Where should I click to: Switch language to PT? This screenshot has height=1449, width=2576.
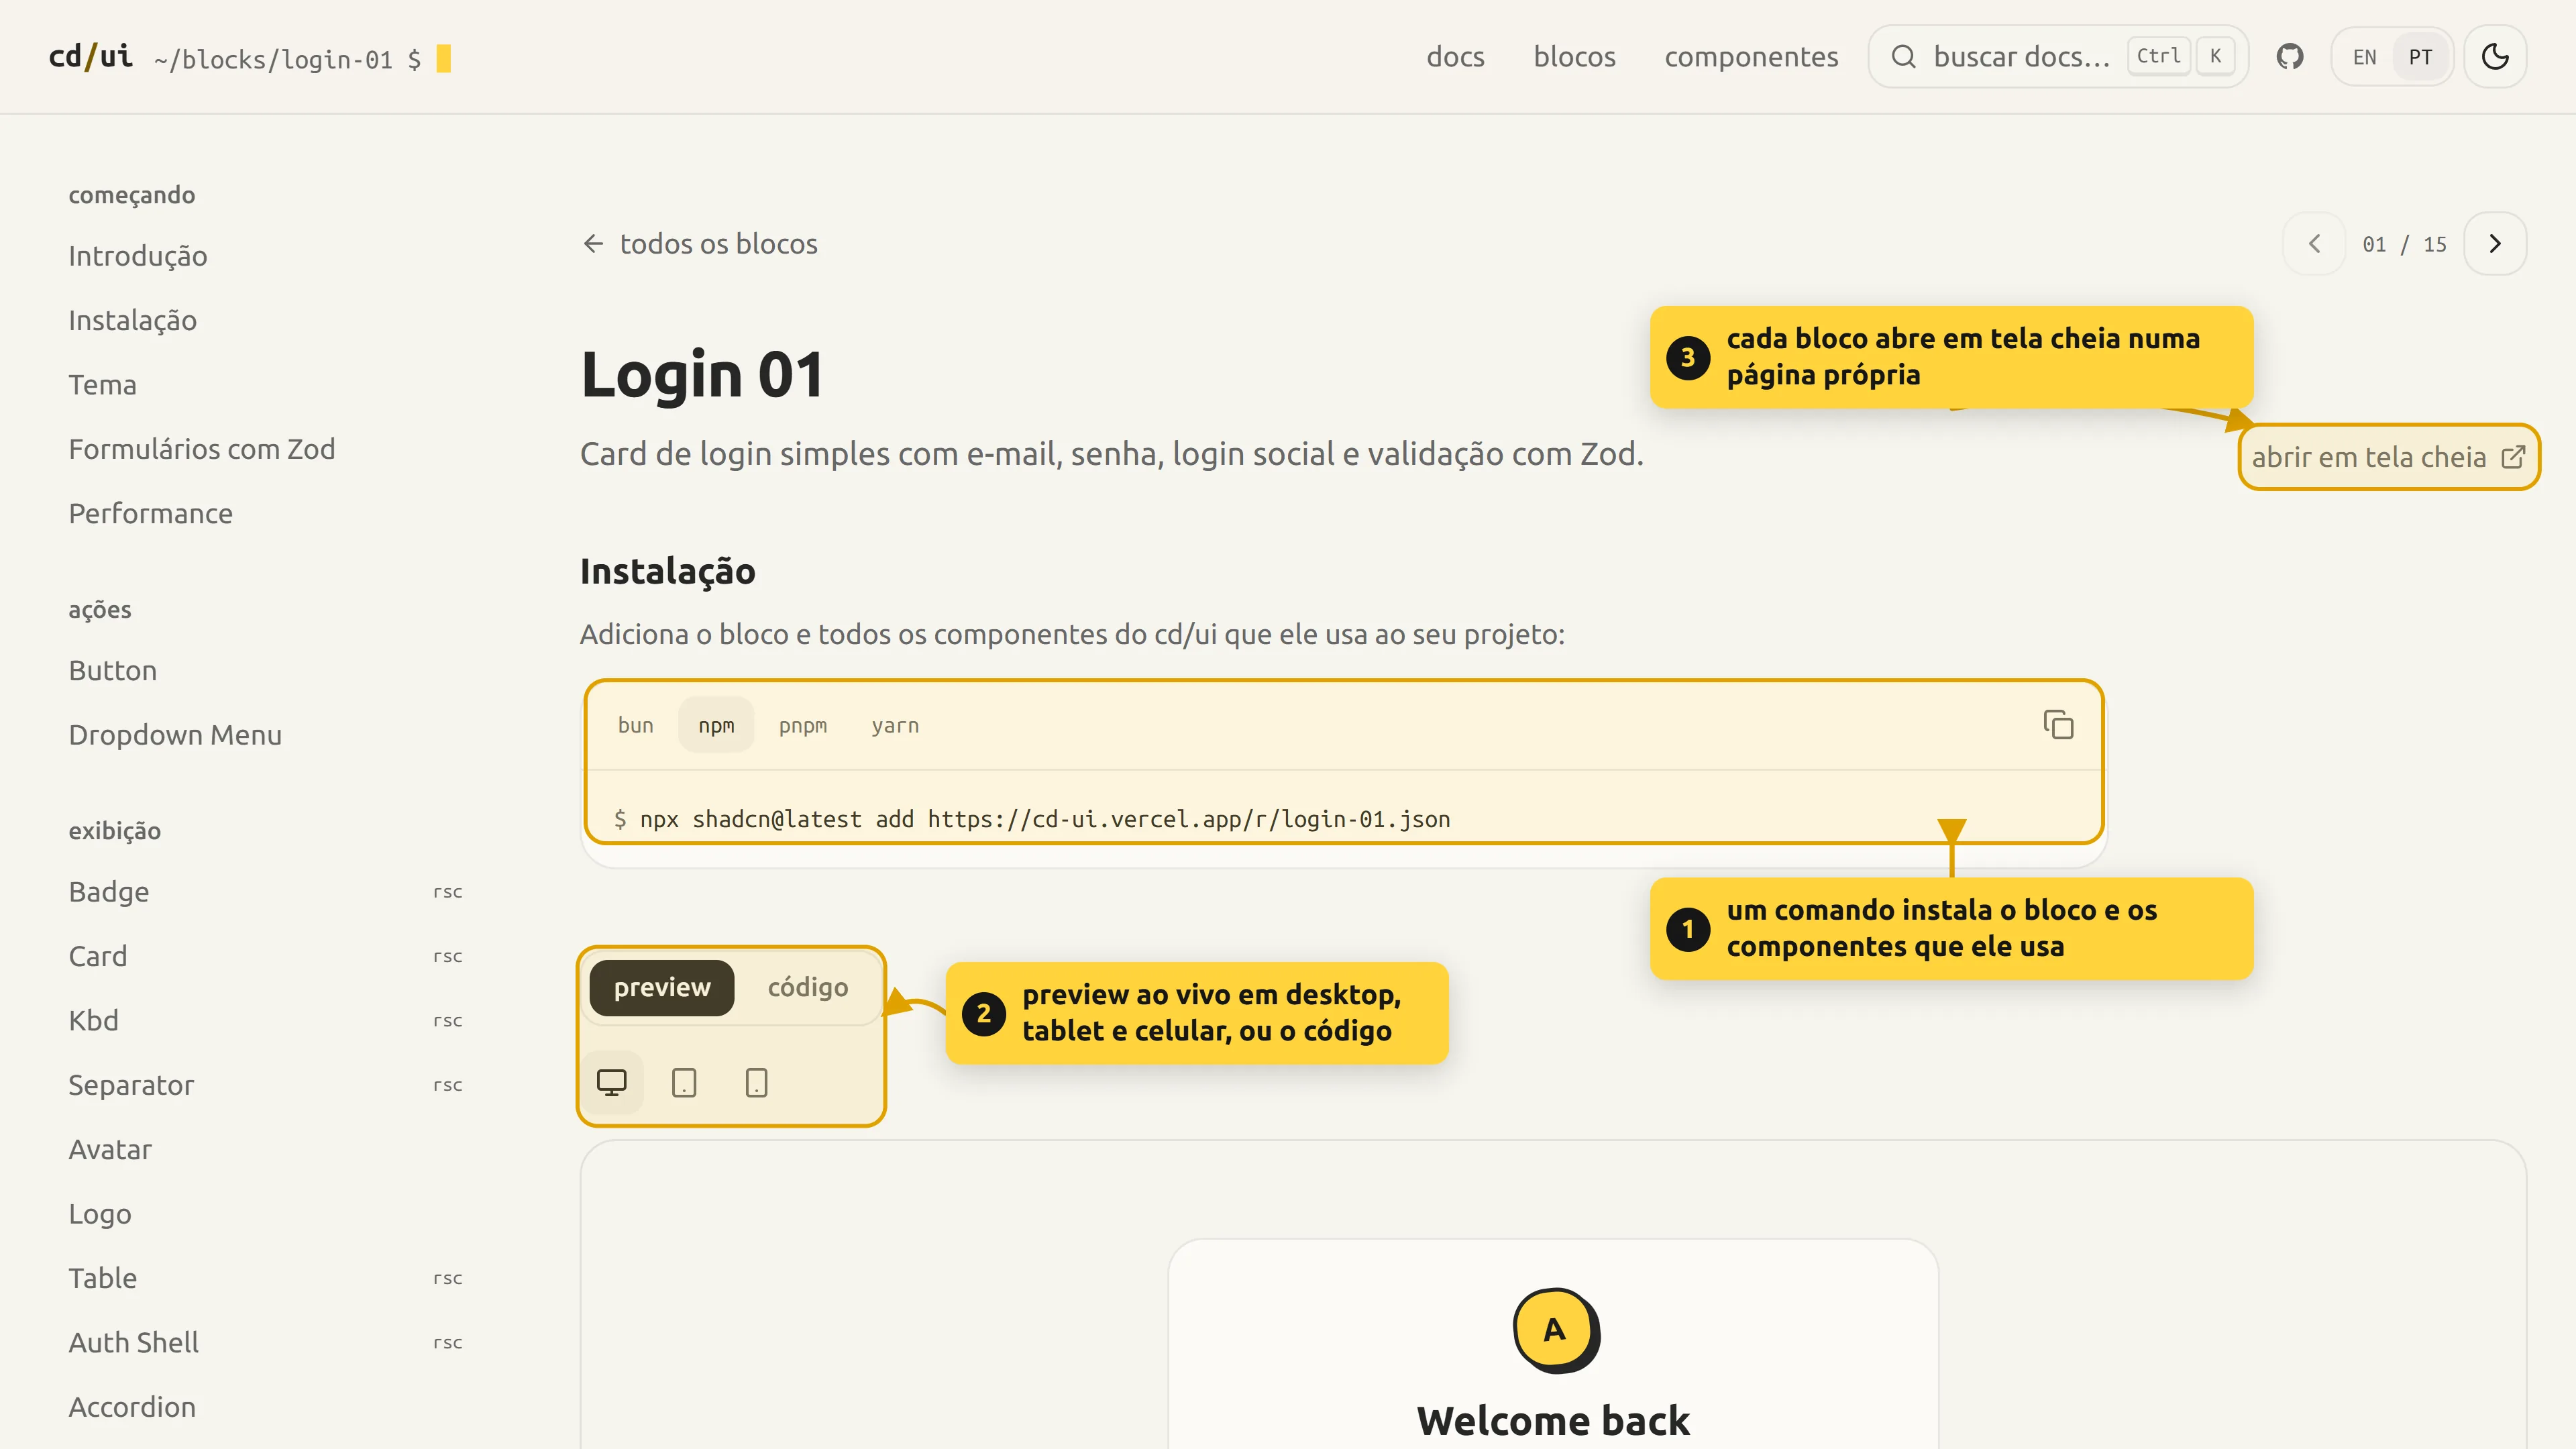[2420, 57]
